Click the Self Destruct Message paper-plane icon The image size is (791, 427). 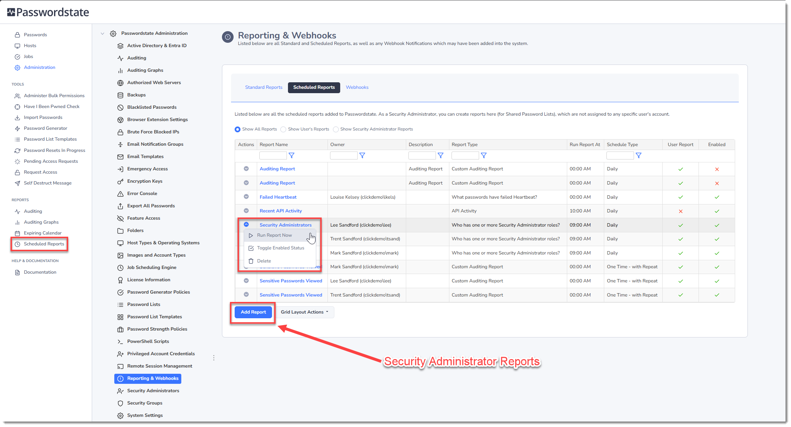17,183
